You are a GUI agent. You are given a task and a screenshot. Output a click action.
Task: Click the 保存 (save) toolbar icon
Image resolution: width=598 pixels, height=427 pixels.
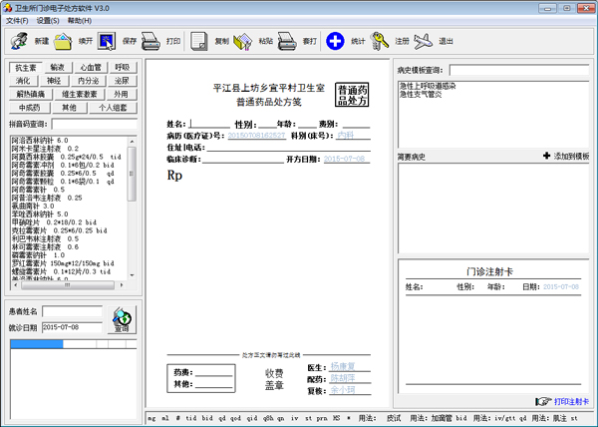[107, 41]
